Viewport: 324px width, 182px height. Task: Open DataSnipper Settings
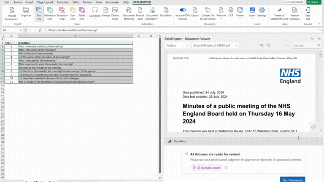[262, 12]
